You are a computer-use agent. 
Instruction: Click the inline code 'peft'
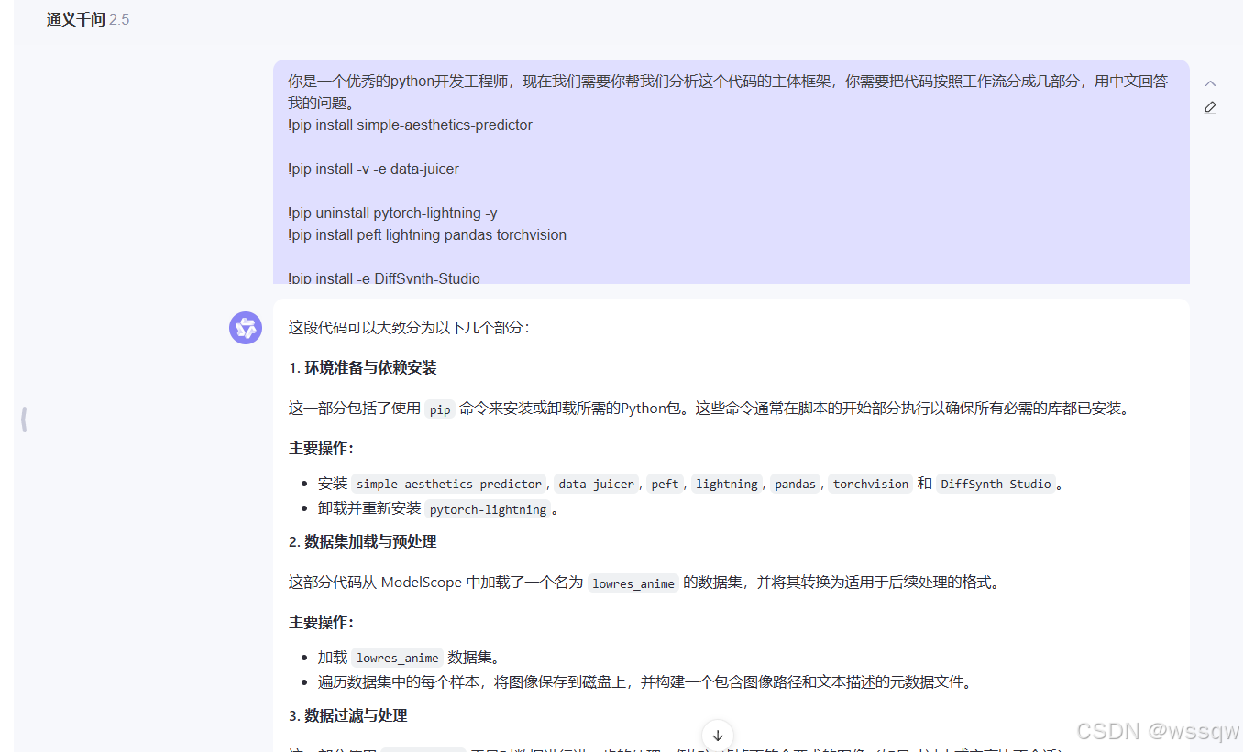pyautogui.click(x=665, y=484)
